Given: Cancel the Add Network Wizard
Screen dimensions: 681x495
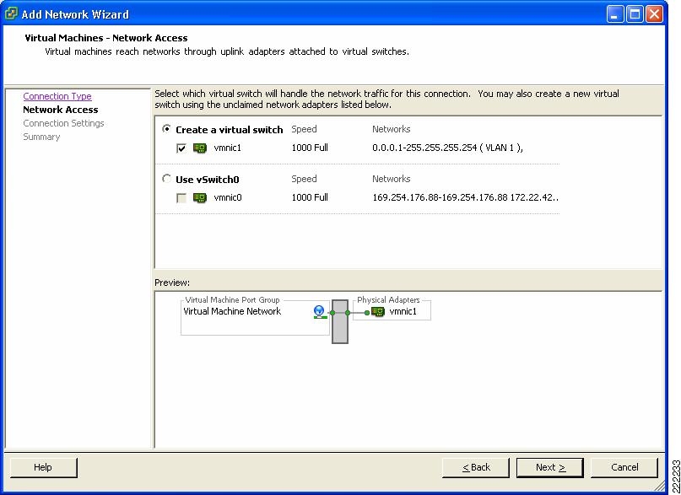Looking at the screenshot, I should [x=624, y=467].
